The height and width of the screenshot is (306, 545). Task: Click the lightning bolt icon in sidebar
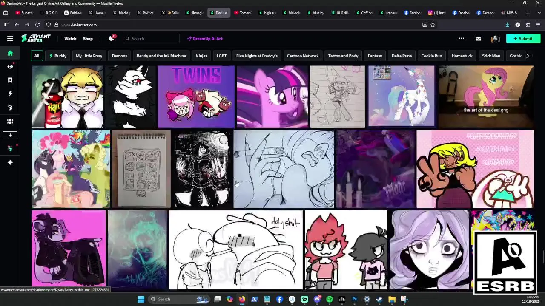click(x=10, y=94)
